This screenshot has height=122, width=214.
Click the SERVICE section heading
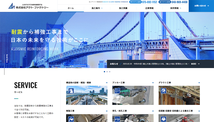point(26,85)
